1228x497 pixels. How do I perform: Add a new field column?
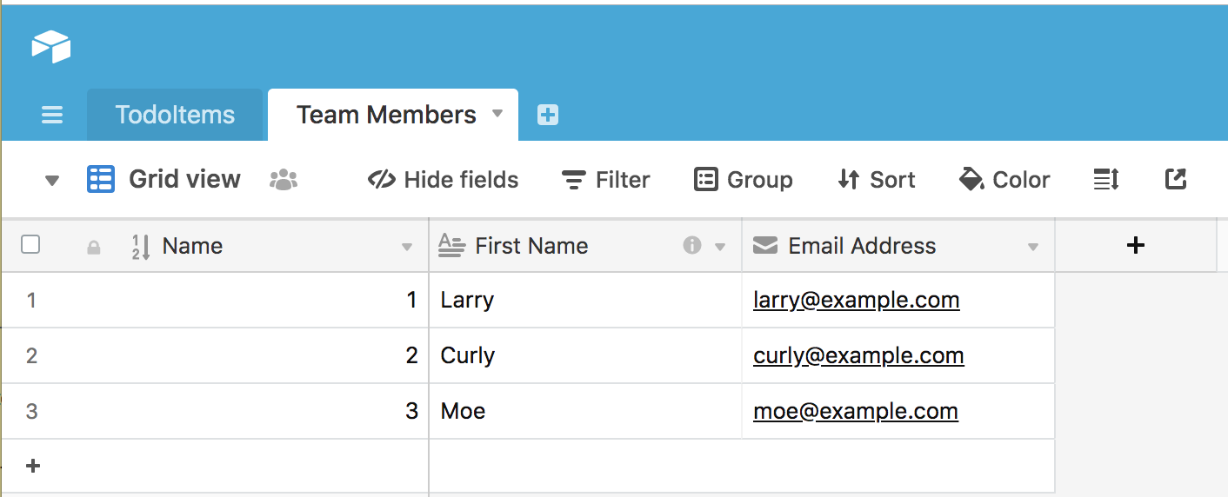1135,246
